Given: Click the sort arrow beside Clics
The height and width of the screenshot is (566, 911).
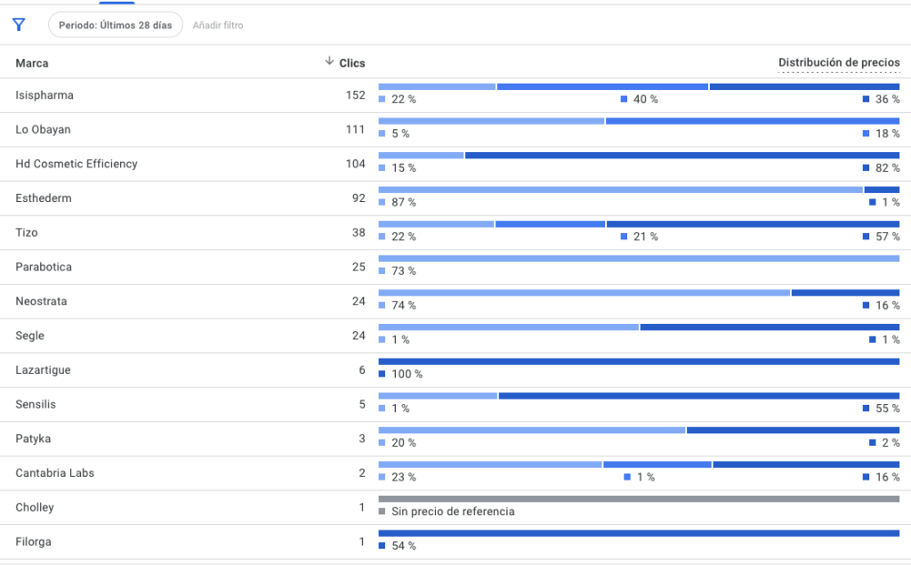Looking at the screenshot, I should [x=329, y=61].
